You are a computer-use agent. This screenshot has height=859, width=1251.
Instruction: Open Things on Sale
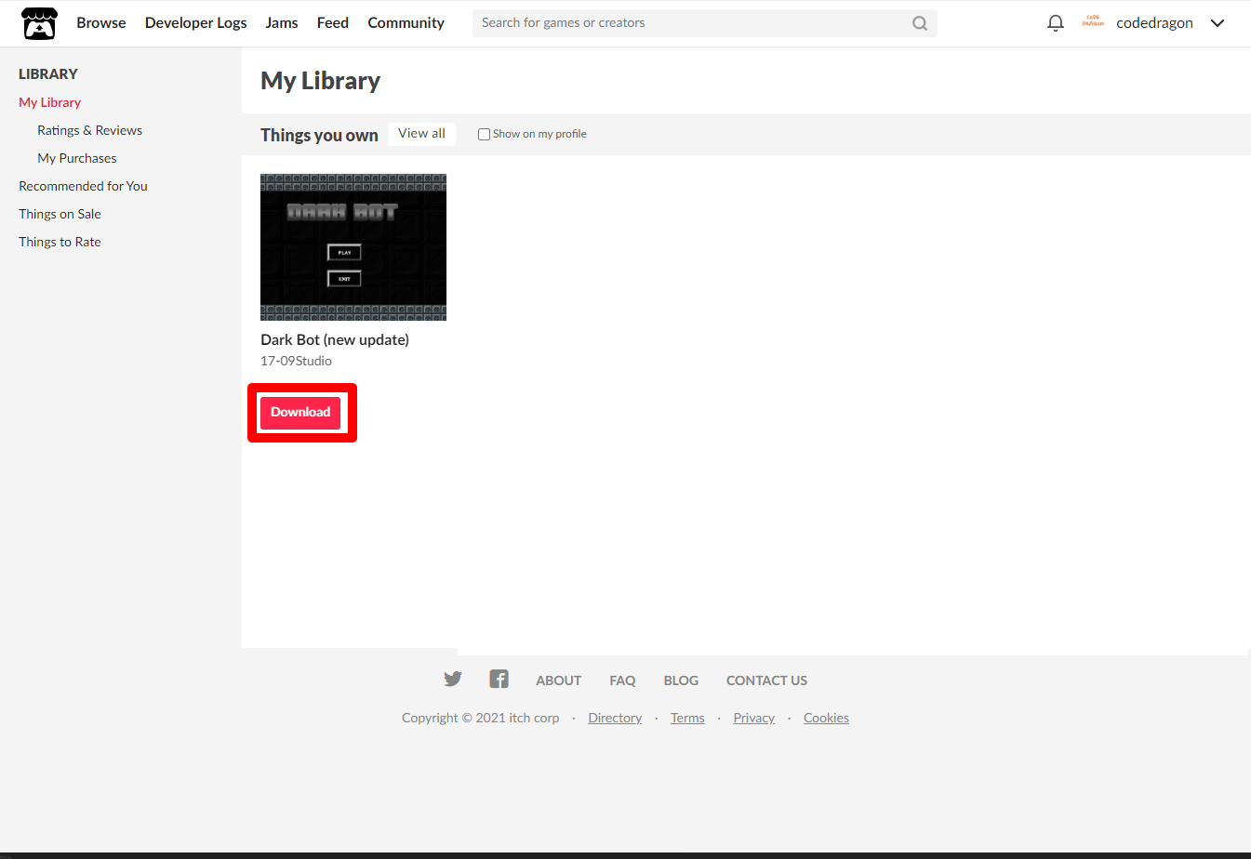pyautogui.click(x=60, y=214)
